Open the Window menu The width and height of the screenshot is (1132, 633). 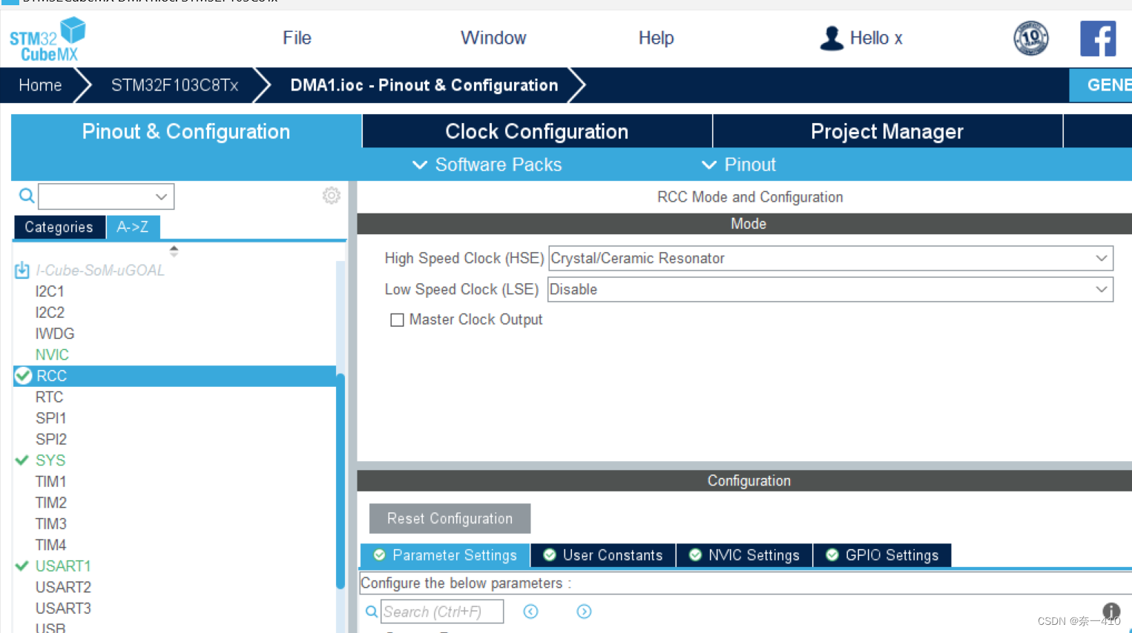point(493,38)
